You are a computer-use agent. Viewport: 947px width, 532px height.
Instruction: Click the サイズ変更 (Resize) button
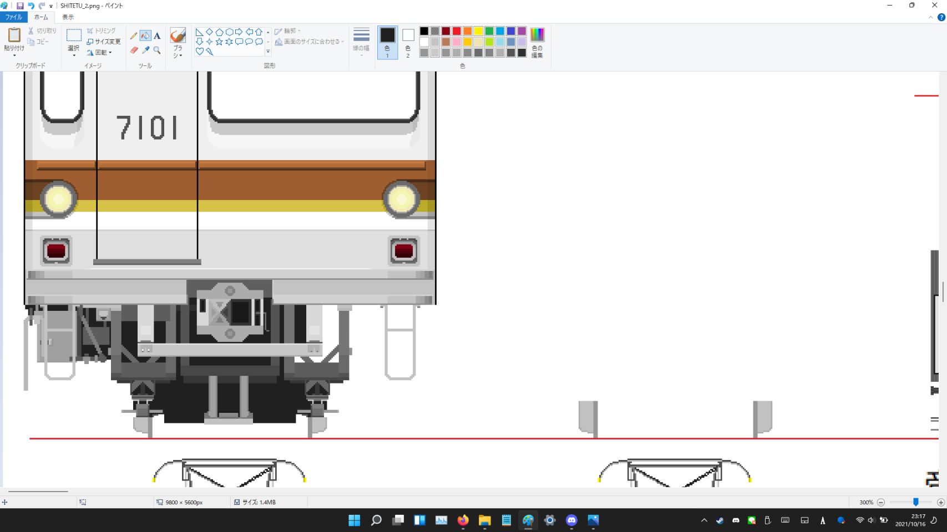click(104, 42)
